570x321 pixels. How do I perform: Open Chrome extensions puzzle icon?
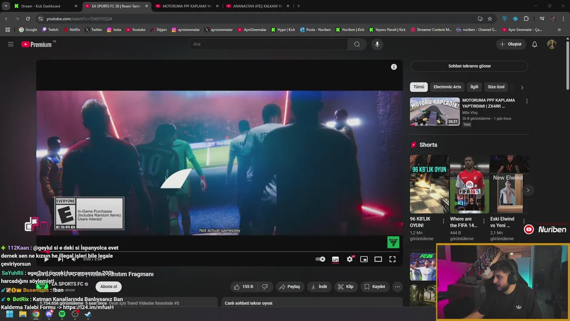coord(526,19)
